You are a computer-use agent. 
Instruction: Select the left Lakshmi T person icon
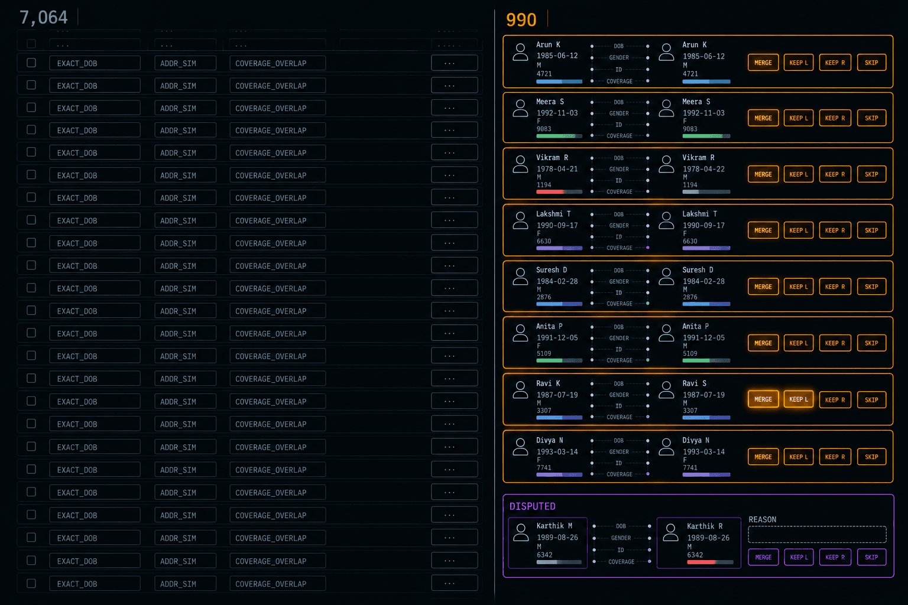[x=520, y=220]
